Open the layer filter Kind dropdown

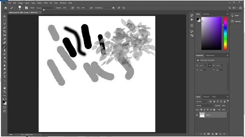coord(202,102)
